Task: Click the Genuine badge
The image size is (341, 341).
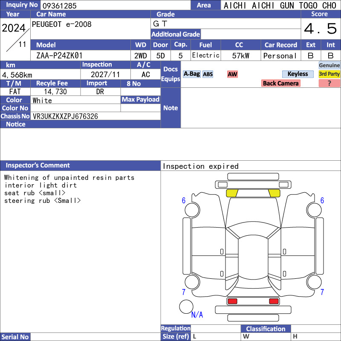Action: tap(329, 65)
